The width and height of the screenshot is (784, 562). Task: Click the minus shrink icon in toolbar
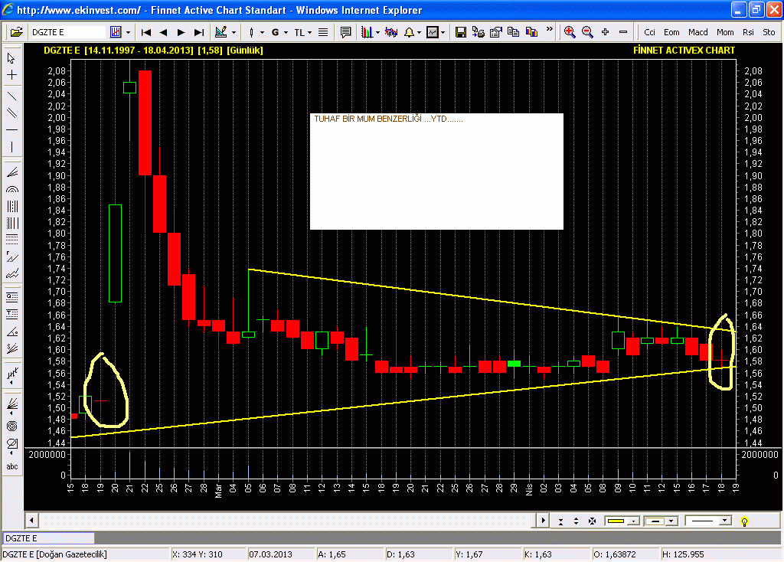pyautogui.click(x=623, y=32)
